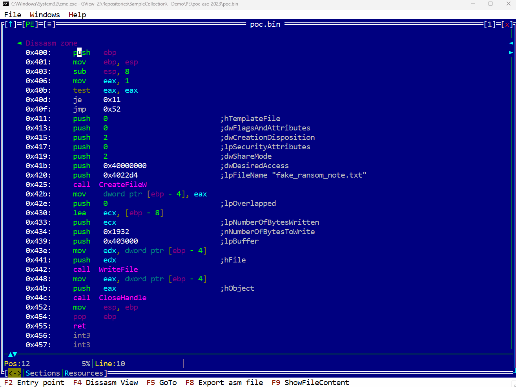
Task: Click the up-arrow window control in title frame
Action: click(x=11, y=24)
